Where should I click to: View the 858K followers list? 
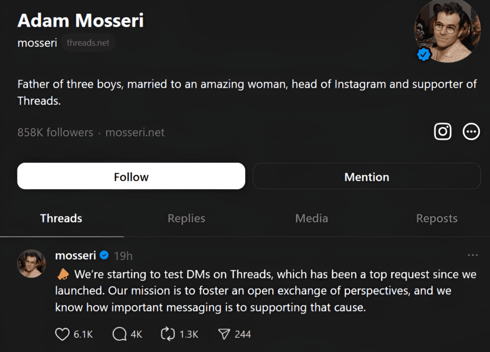tap(56, 132)
